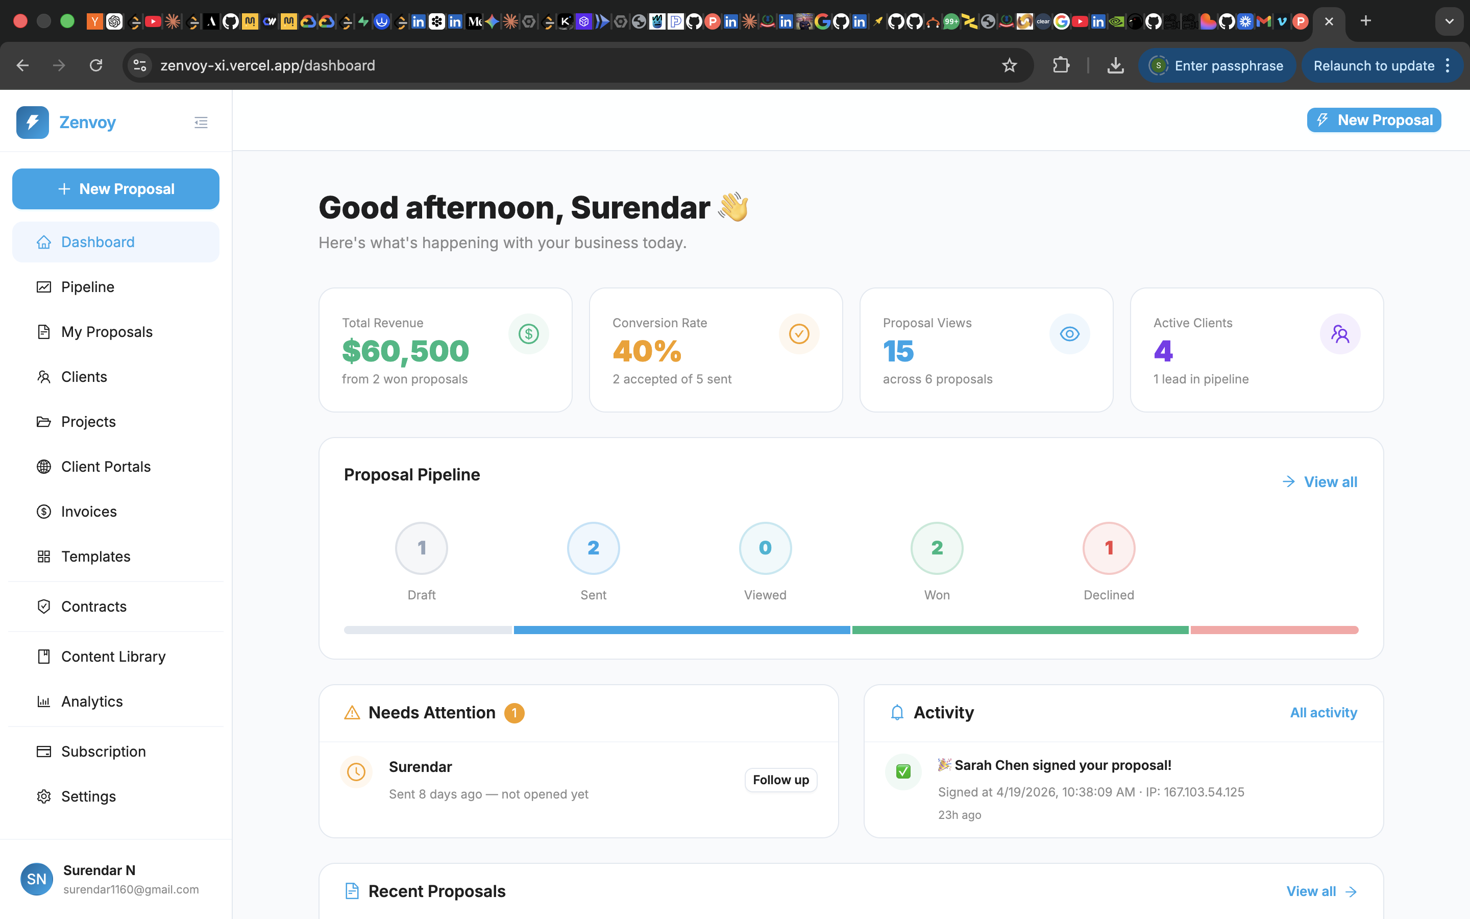Click the Zenvoy lightning logo icon
This screenshot has width=1470, height=919.
[x=33, y=123]
